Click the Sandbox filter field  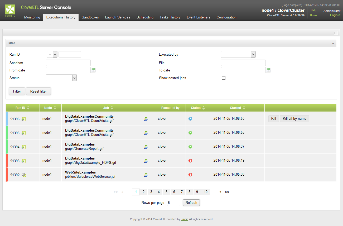click(x=68, y=63)
